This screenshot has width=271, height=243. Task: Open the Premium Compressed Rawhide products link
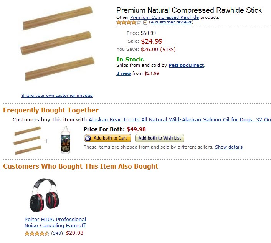164,17
